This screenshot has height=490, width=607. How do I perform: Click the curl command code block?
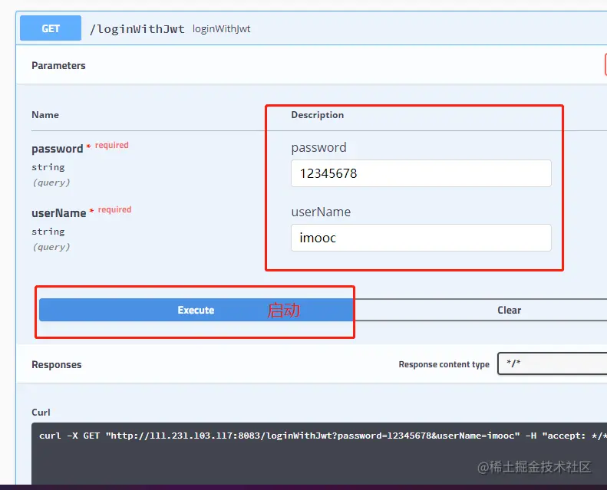(319, 453)
